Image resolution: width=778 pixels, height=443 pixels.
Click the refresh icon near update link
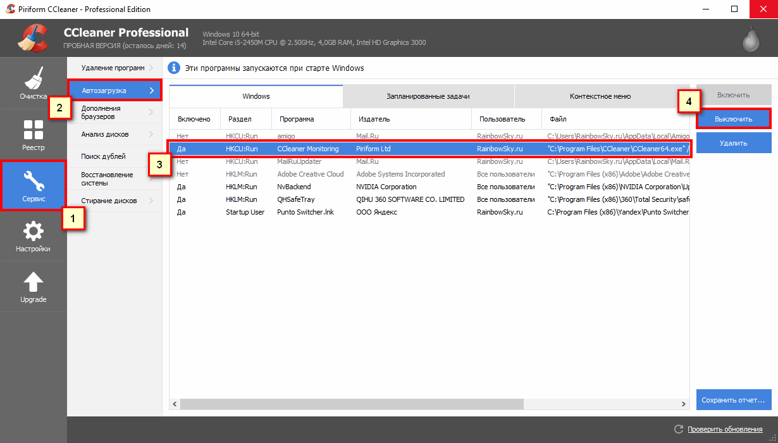click(679, 429)
